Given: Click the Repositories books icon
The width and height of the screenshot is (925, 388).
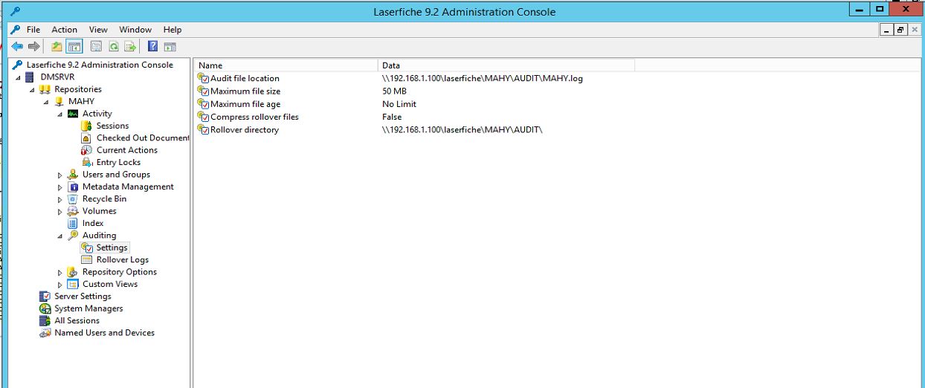Looking at the screenshot, I should 45,89.
